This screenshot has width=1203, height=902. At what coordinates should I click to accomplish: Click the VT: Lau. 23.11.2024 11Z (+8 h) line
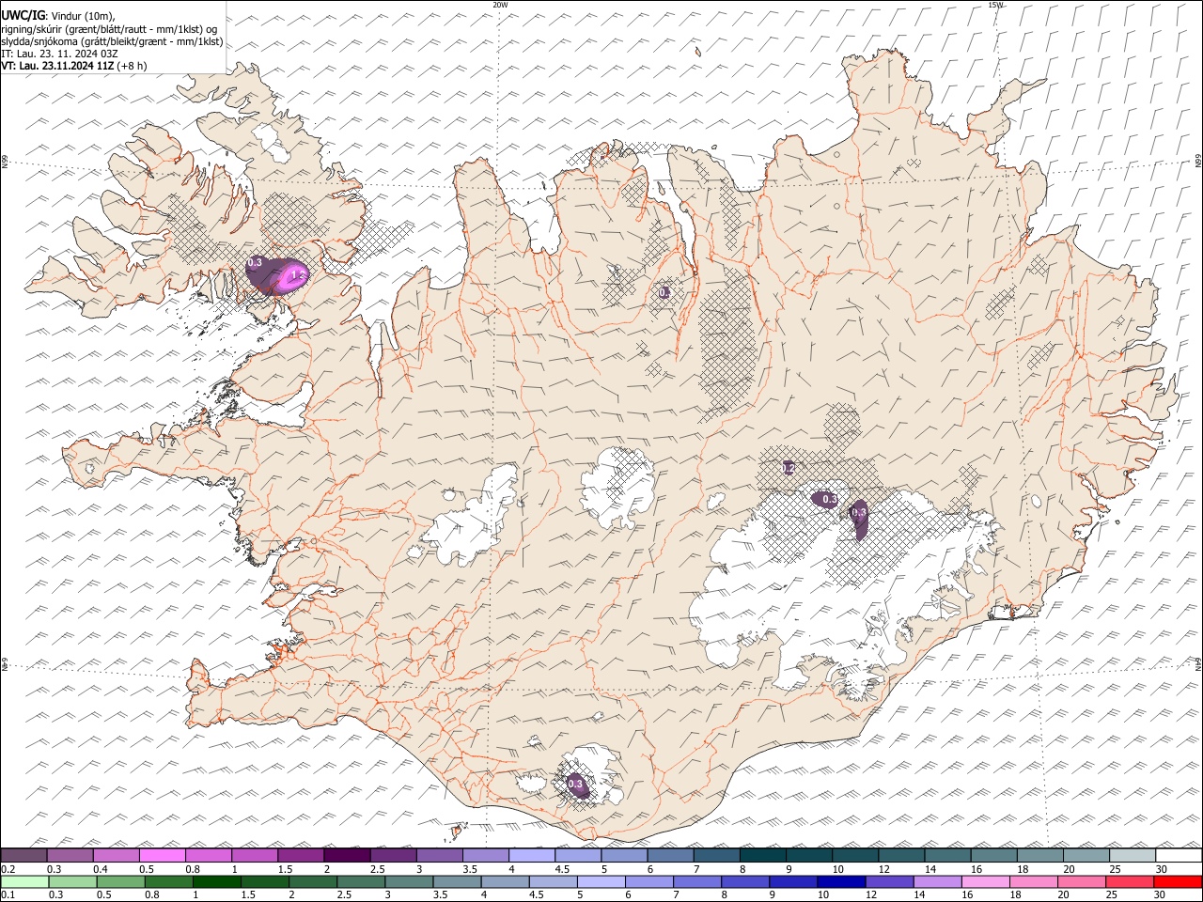pos(74,66)
